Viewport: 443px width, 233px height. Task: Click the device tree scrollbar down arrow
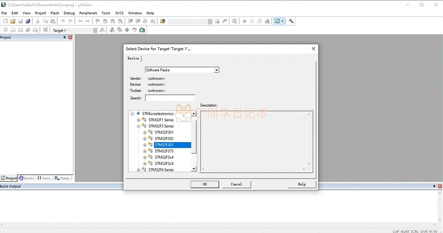tap(194, 169)
